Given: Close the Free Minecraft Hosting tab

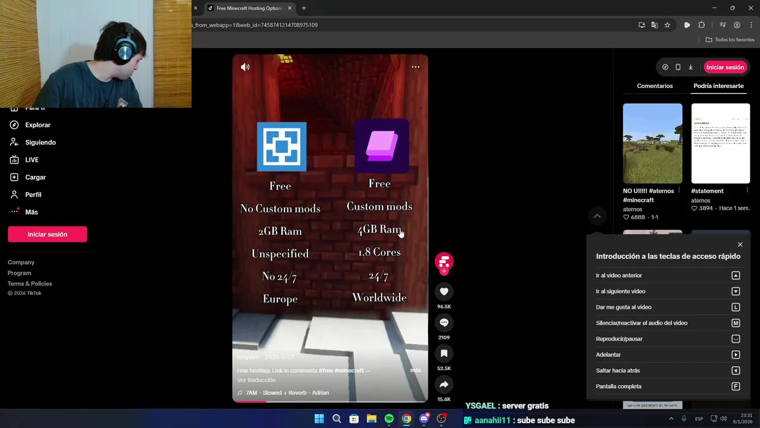Looking at the screenshot, I should [x=290, y=8].
